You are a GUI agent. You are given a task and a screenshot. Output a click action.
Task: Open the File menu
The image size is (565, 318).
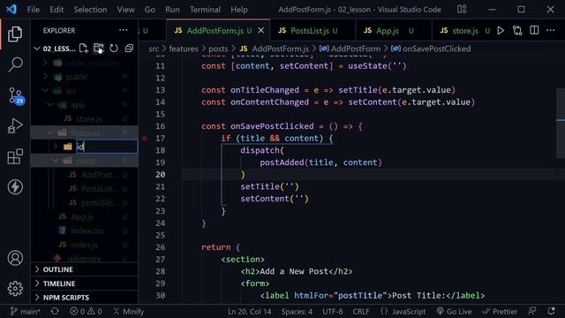click(34, 10)
